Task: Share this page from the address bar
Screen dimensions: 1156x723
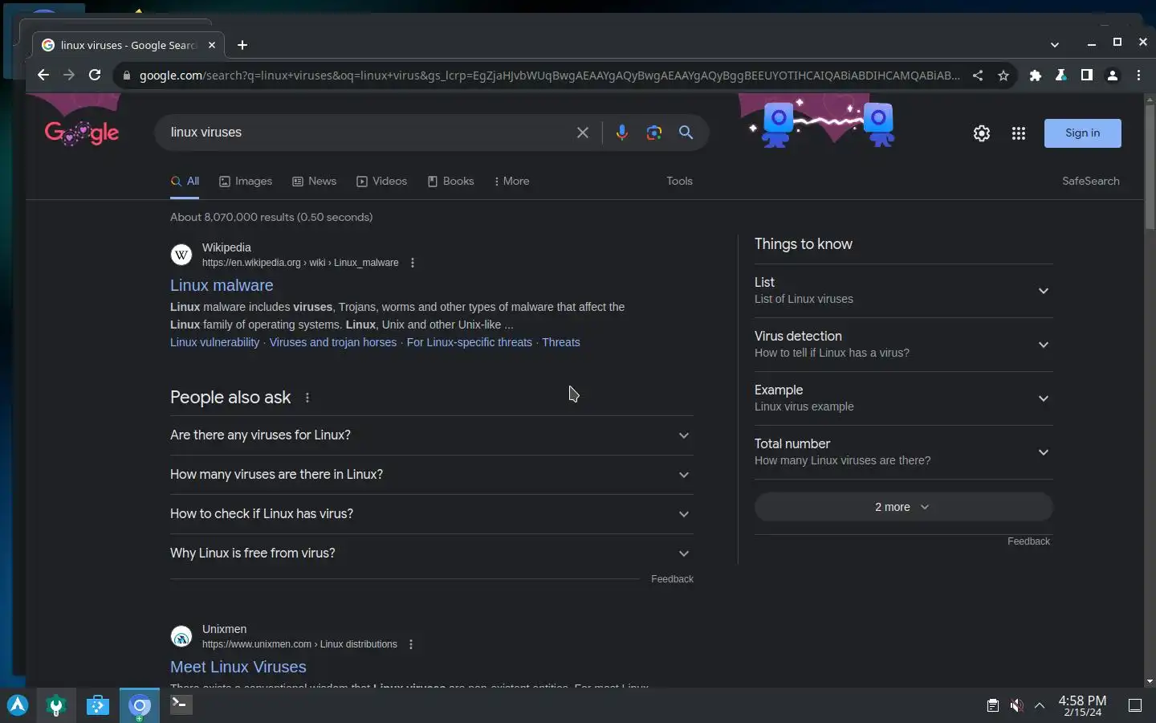Action: coord(978,76)
